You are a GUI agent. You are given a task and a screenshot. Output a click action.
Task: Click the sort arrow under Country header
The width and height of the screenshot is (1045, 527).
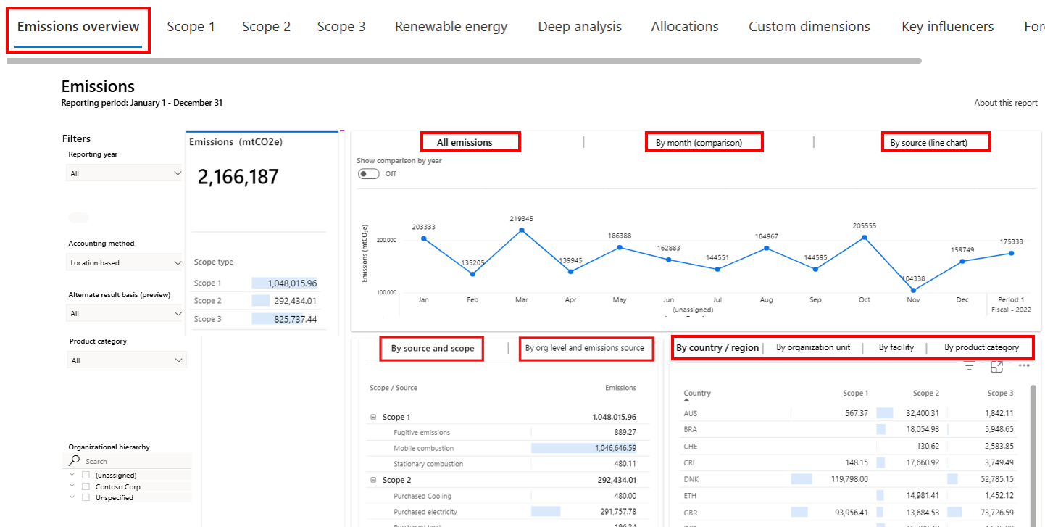[x=686, y=400]
